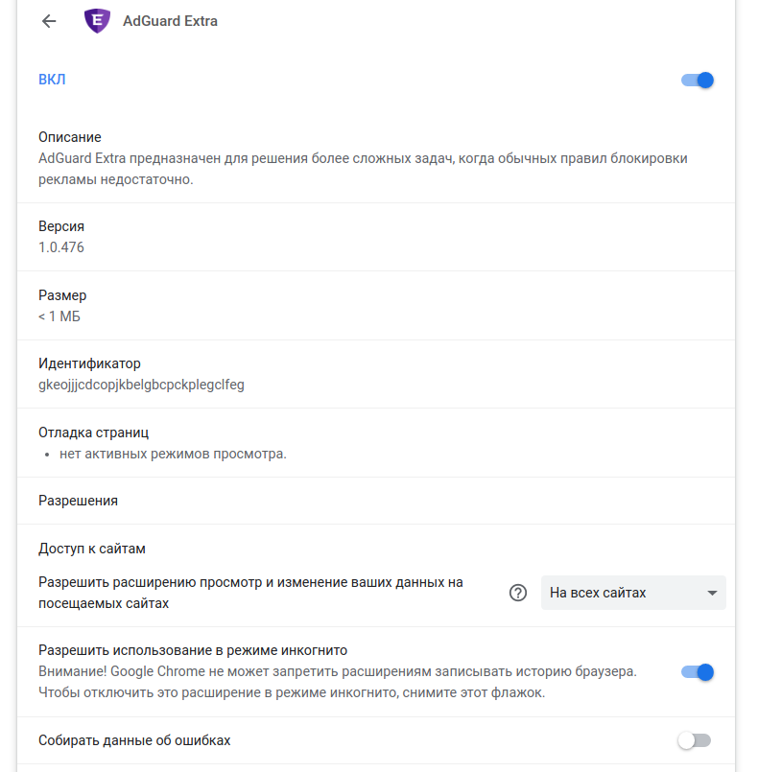Viewport: 782px width, 772px height.
Task: Click the Отладка страниц heading
Action: pos(91,432)
